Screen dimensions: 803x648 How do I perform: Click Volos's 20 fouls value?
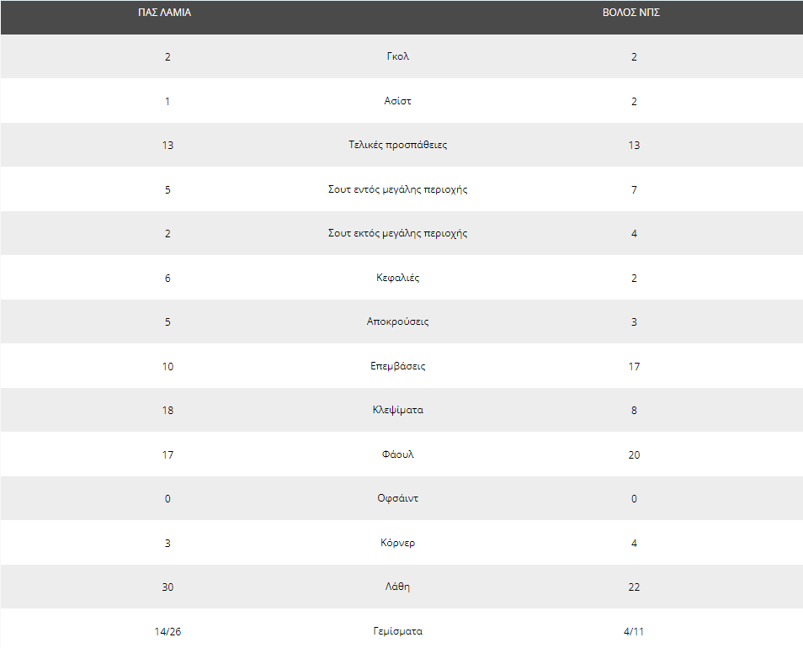(634, 455)
